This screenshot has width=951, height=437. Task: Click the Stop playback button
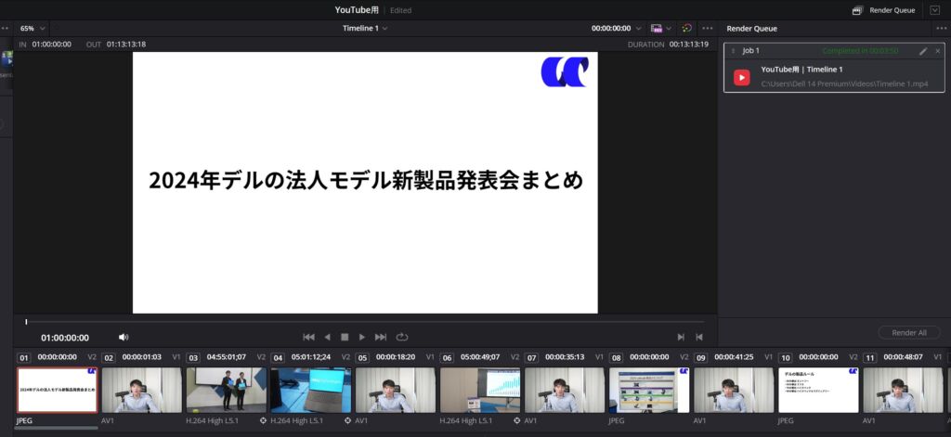click(x=345, y=337)
